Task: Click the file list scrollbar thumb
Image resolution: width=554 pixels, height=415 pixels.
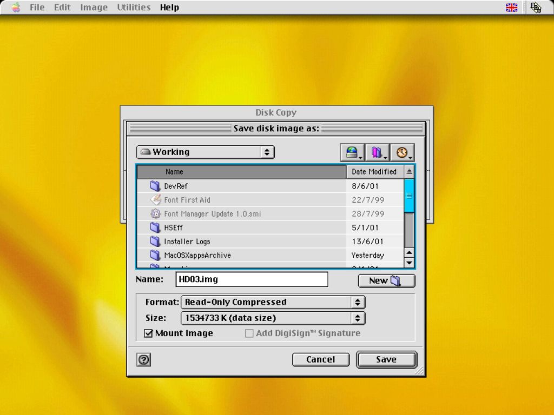Action: coord(409,196)
